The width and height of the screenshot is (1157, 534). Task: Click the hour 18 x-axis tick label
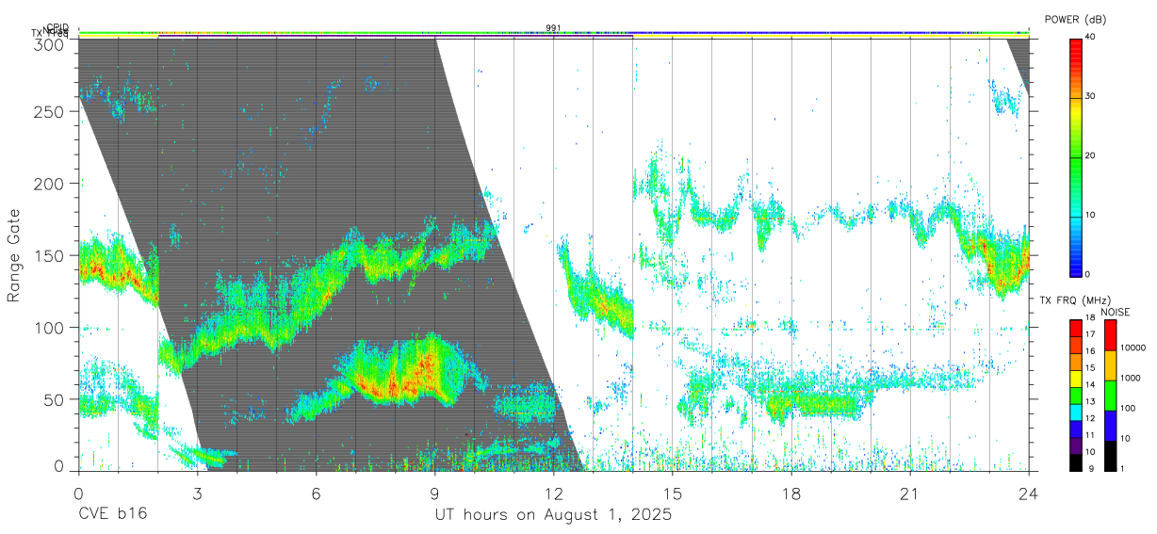pyautogui.click(x=791, y=494)
